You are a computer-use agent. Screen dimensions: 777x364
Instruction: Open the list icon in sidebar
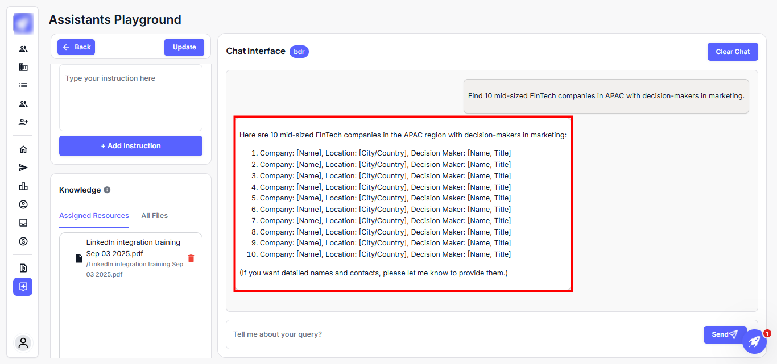point(23,85)
